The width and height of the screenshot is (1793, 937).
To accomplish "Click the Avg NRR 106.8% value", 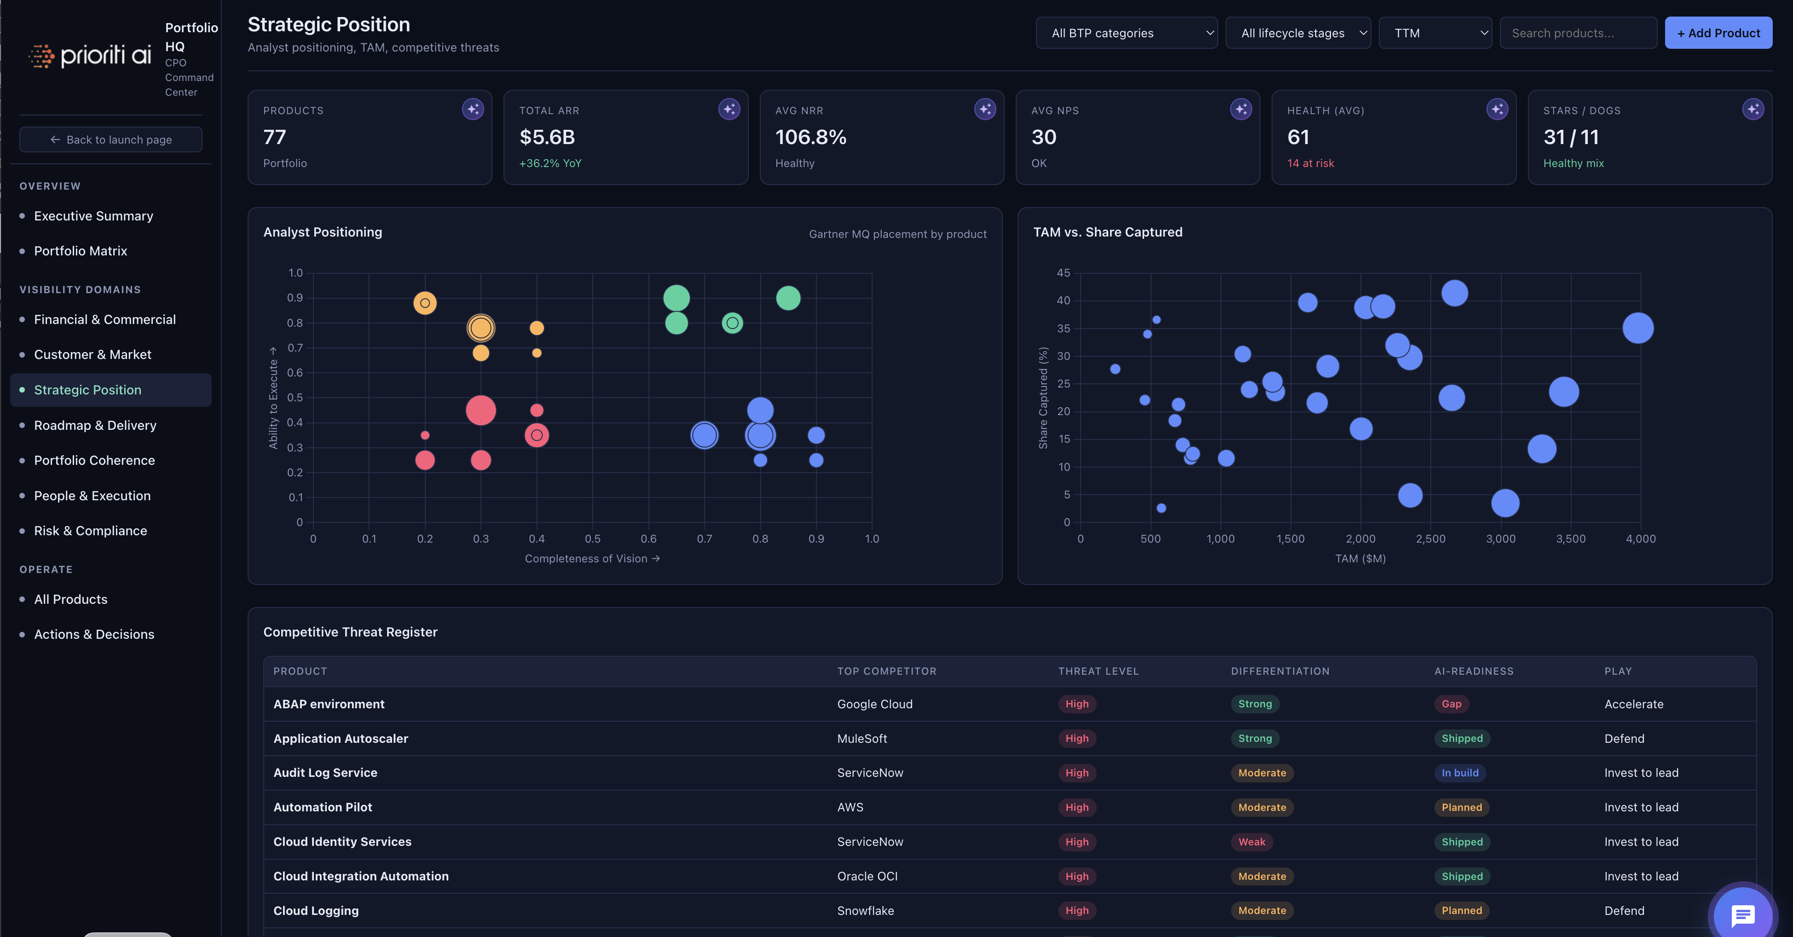I will tap(811, 137).
